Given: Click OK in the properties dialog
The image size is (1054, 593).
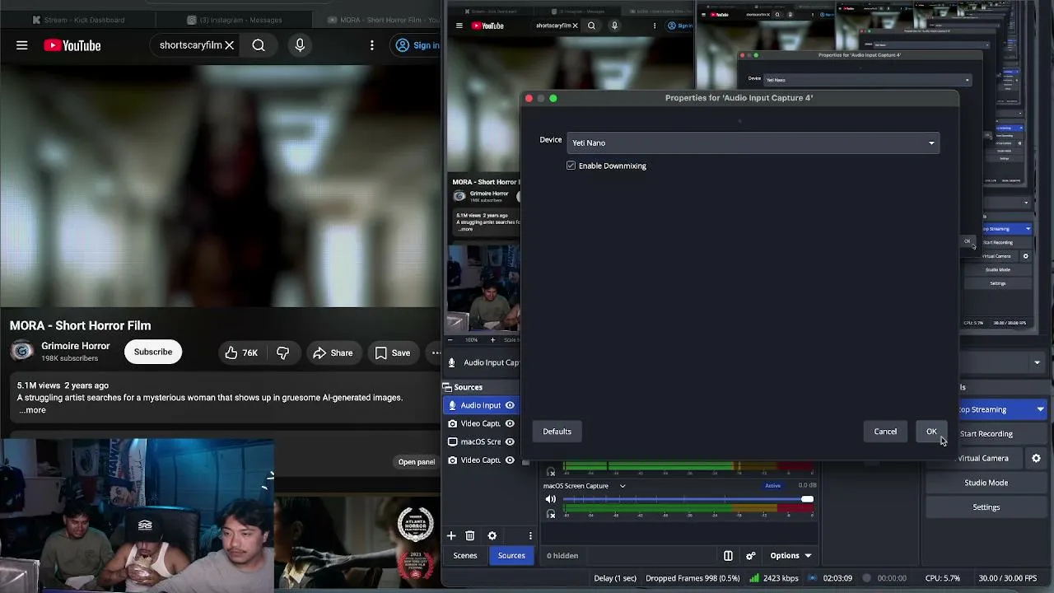Looking at the screenshot, I should coord(931,432).
